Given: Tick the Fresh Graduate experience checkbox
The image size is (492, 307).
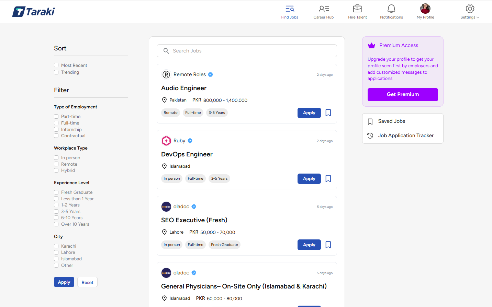Looking at the screenshot, I should point(56,192).
